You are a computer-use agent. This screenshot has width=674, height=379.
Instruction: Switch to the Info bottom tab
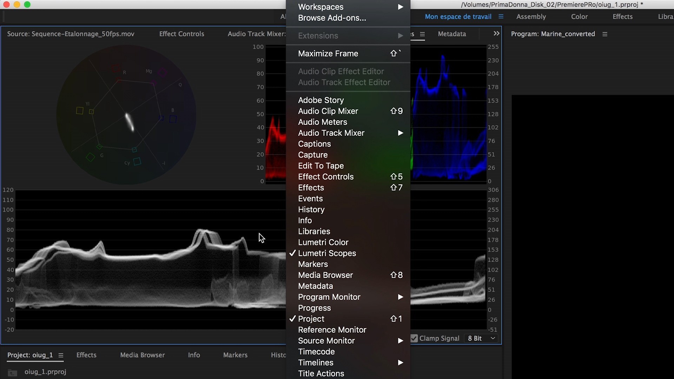tap(194, 355)
